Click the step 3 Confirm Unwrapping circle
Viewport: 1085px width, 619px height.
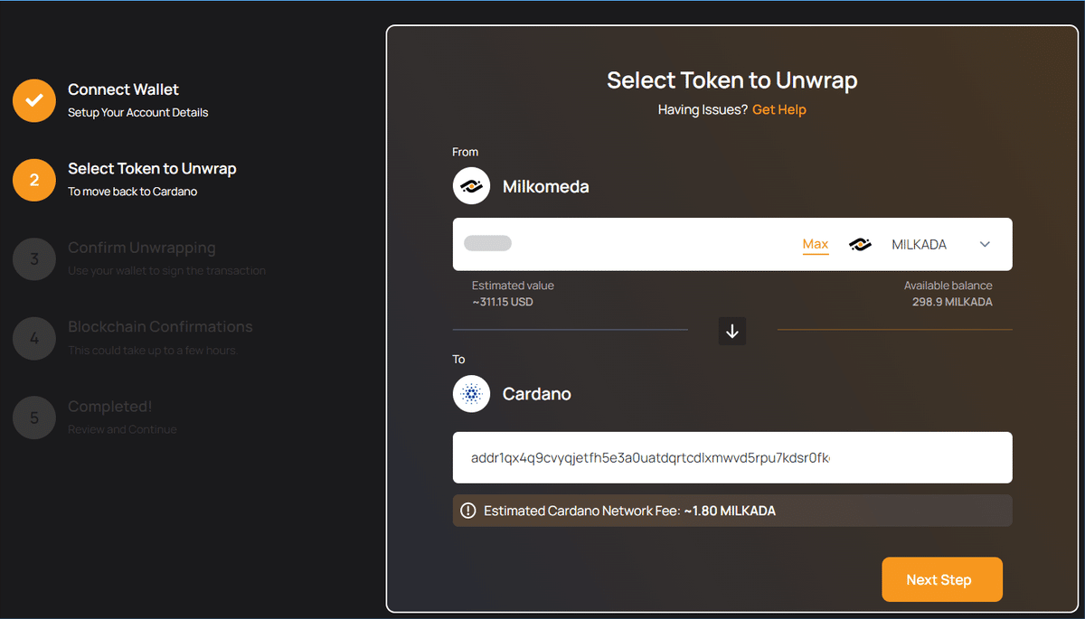pos(34,259)
